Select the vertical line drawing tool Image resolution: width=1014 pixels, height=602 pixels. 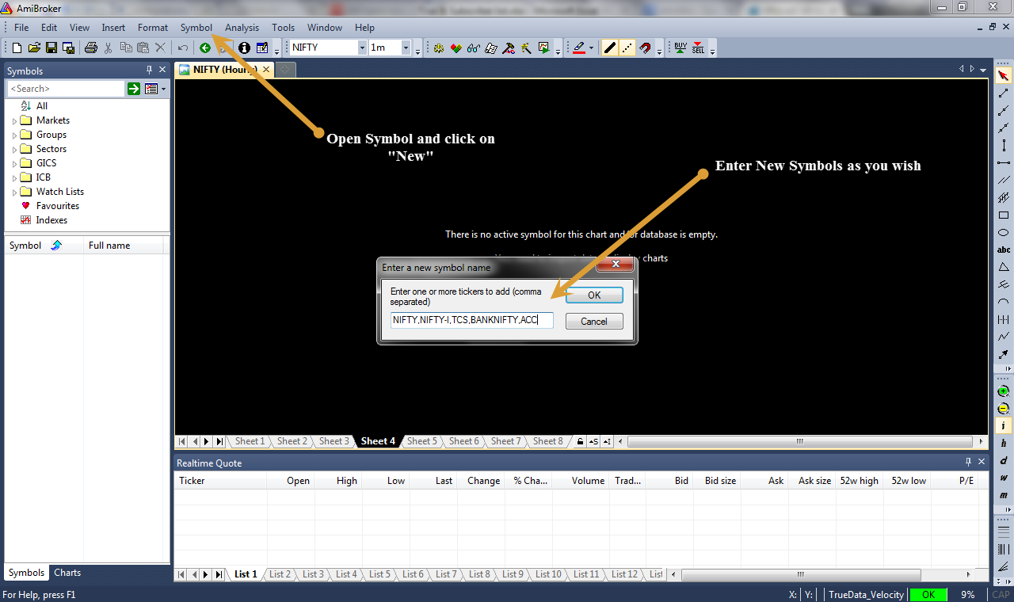[x=1004, y=145]
